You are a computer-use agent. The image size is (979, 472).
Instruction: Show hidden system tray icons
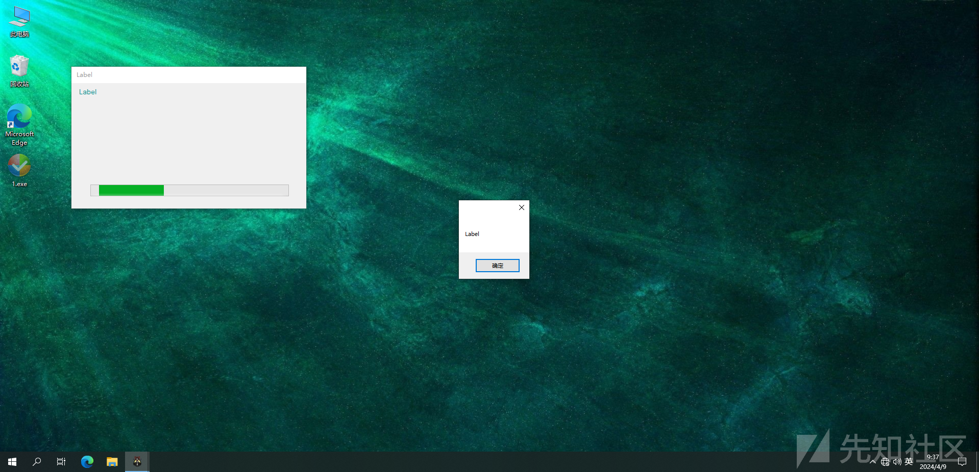click(873, 462)
